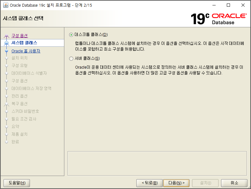
Task: Click the 데이터베이스 식별자 step text
Action: pyautogui.click(x=29, y=73)
